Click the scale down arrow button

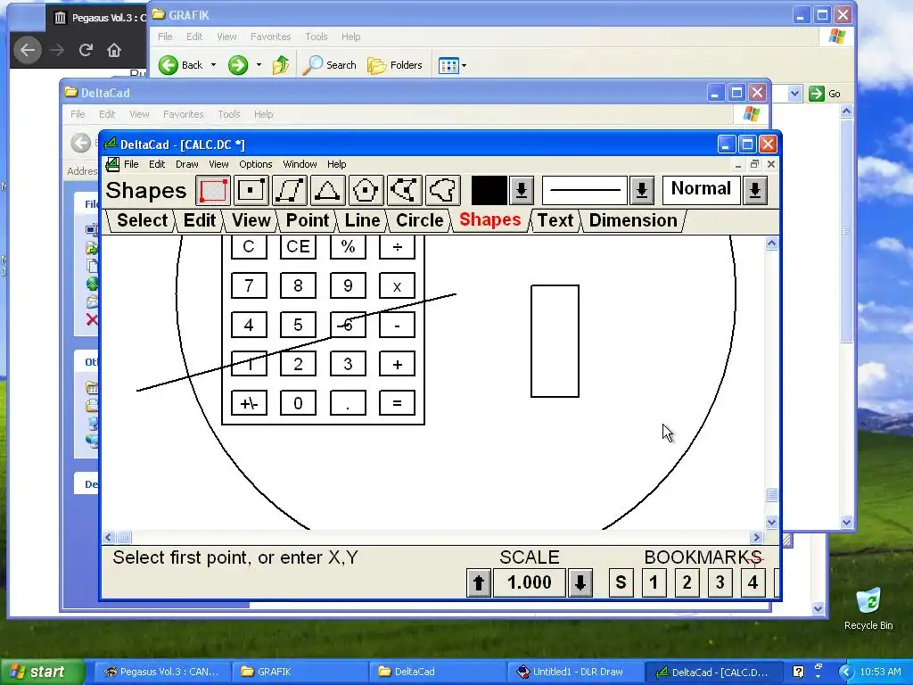coord(580,582)
